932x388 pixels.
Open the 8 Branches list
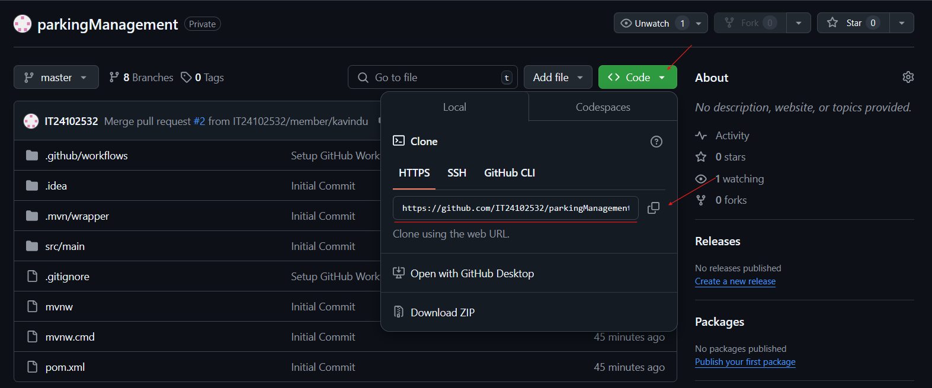[x=142, y=78]
